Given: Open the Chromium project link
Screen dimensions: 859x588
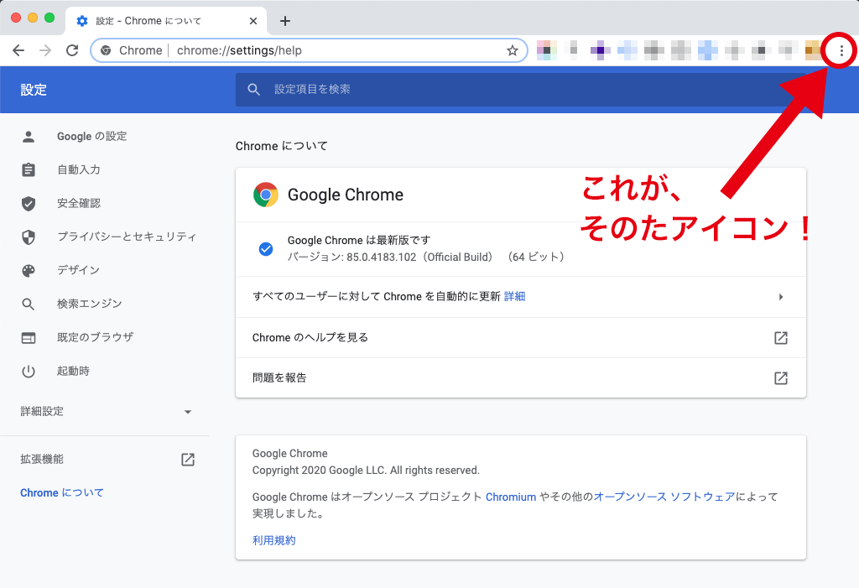Looking at the screenshot, I should click(x=511, y=497).
